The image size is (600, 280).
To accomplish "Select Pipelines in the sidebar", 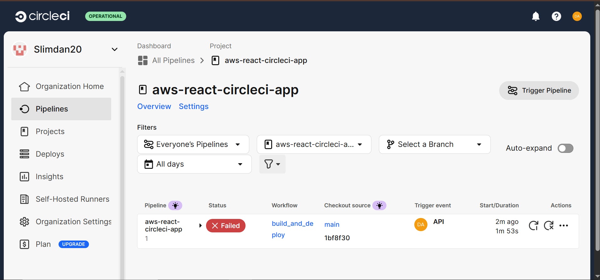I will point(61,109).
